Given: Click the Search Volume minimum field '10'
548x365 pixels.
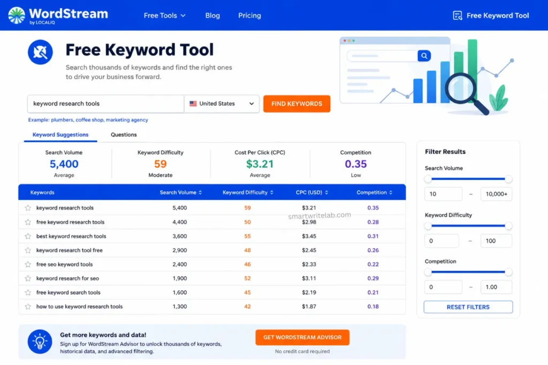Looking at the screenshot, I should pos(443,194).
